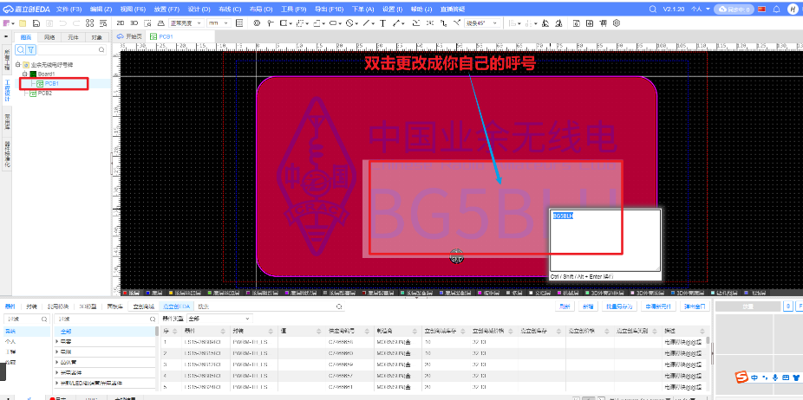803x400 pixels.
Task: Open the 个人 workspace dropdown
Action: point(701,10)
